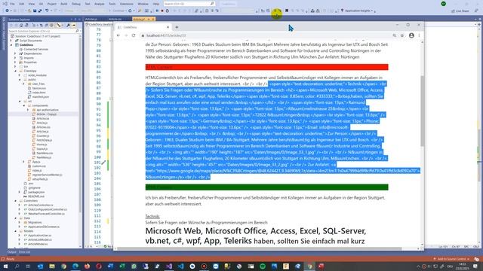This screenshot has width=483, height=271.
Task: Open the Error List tab
Action: (x=24, y=252)
